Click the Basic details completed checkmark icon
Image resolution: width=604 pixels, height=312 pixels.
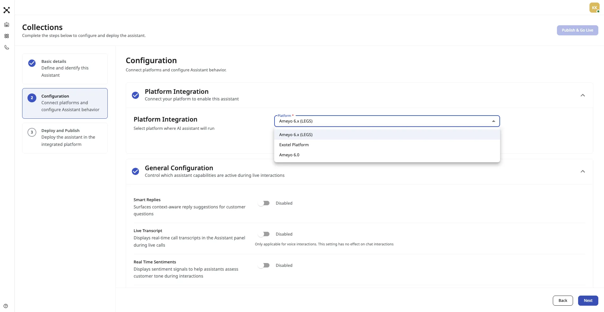pos(32,63)
